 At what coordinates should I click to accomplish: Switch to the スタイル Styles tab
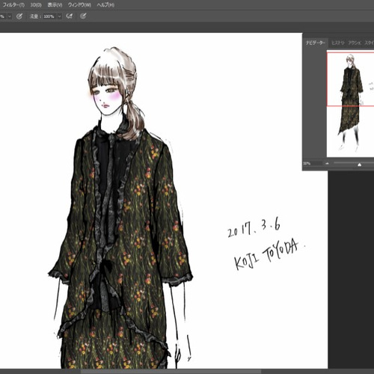click(370, 43)
